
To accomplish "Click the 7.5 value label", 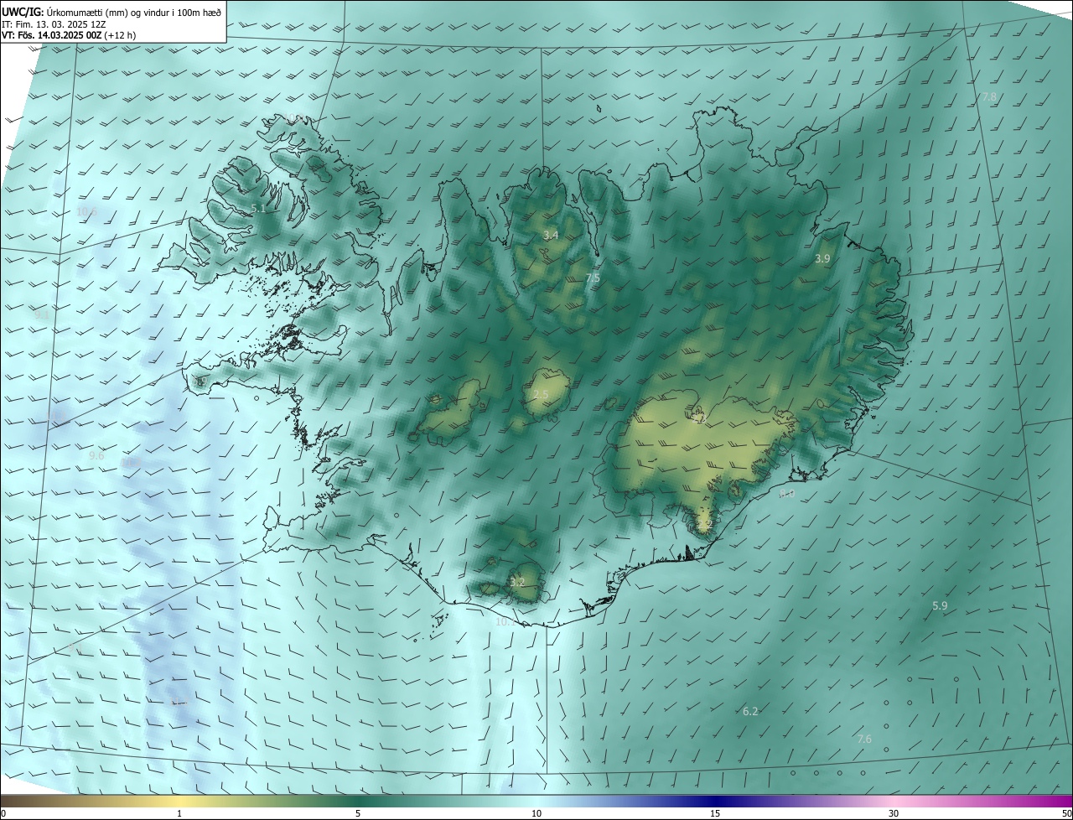I will coord(593,278).
